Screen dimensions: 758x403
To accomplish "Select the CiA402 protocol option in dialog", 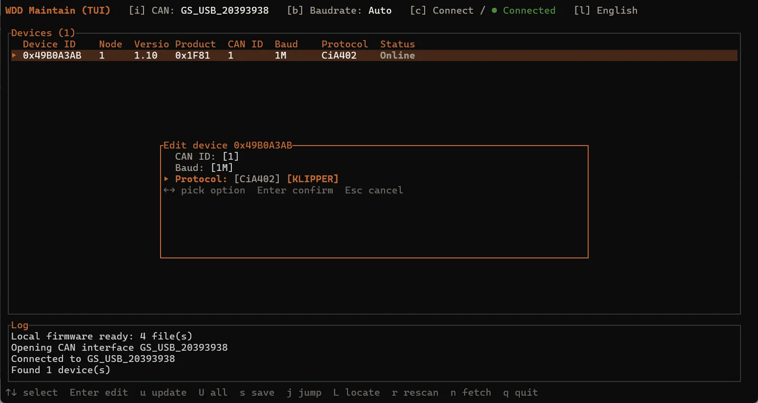I will pos(257,179).
